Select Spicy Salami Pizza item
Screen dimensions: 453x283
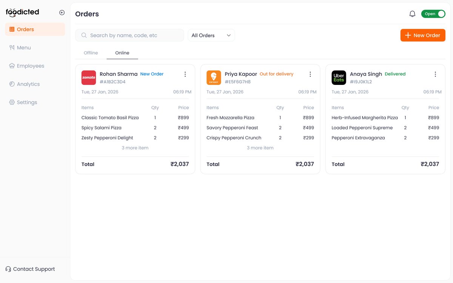101,128
